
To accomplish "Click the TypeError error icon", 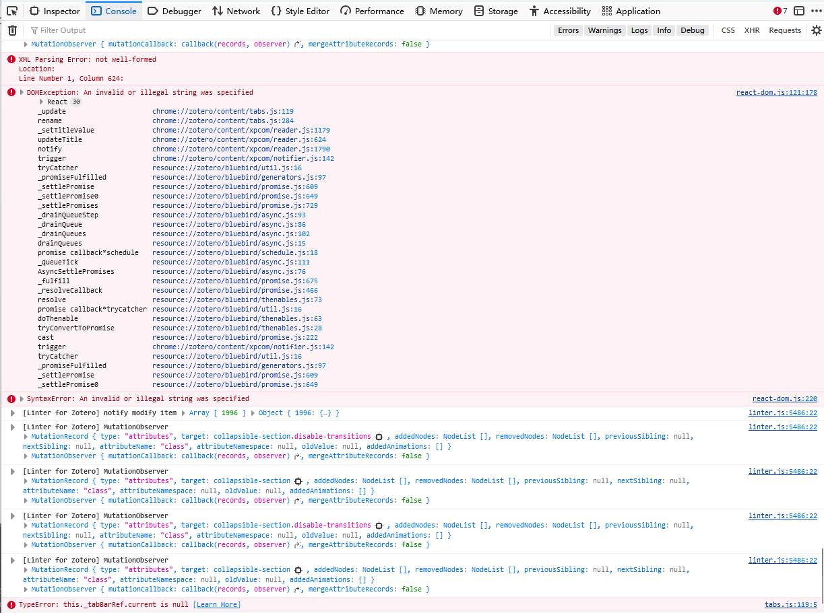I will click(11, 604).
